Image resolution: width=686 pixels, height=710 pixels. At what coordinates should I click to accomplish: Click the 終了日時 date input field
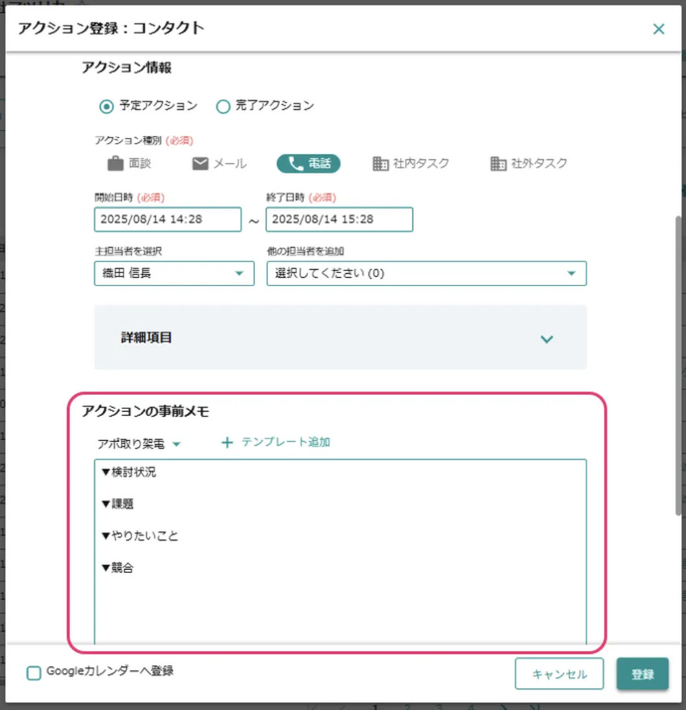339,220
